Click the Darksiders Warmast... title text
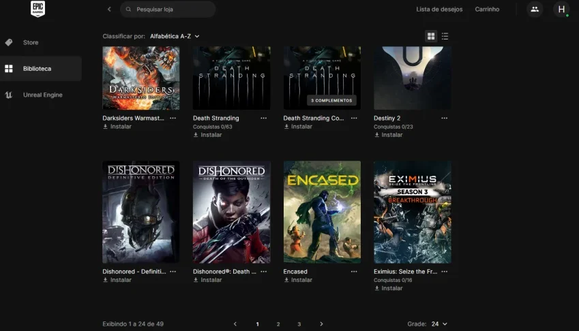579x331 pixels. coord(133,119)
